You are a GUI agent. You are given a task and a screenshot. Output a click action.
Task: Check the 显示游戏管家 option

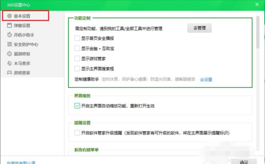click(77, 58)
